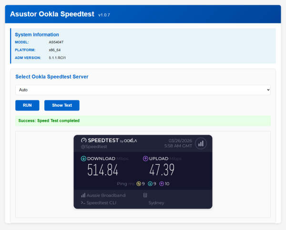Click the ADM VERSION: label

[x=28, y=58]
